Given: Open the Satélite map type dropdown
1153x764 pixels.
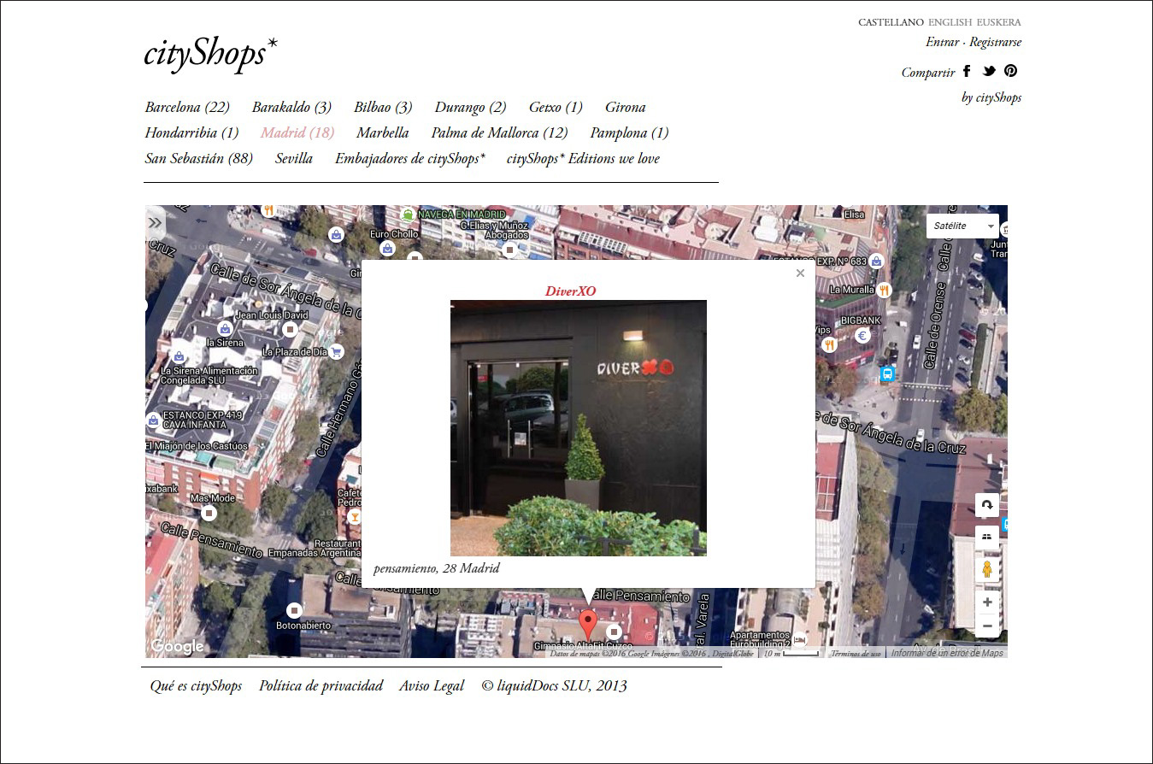Looking at the screenshot, I should click(962, 226).
